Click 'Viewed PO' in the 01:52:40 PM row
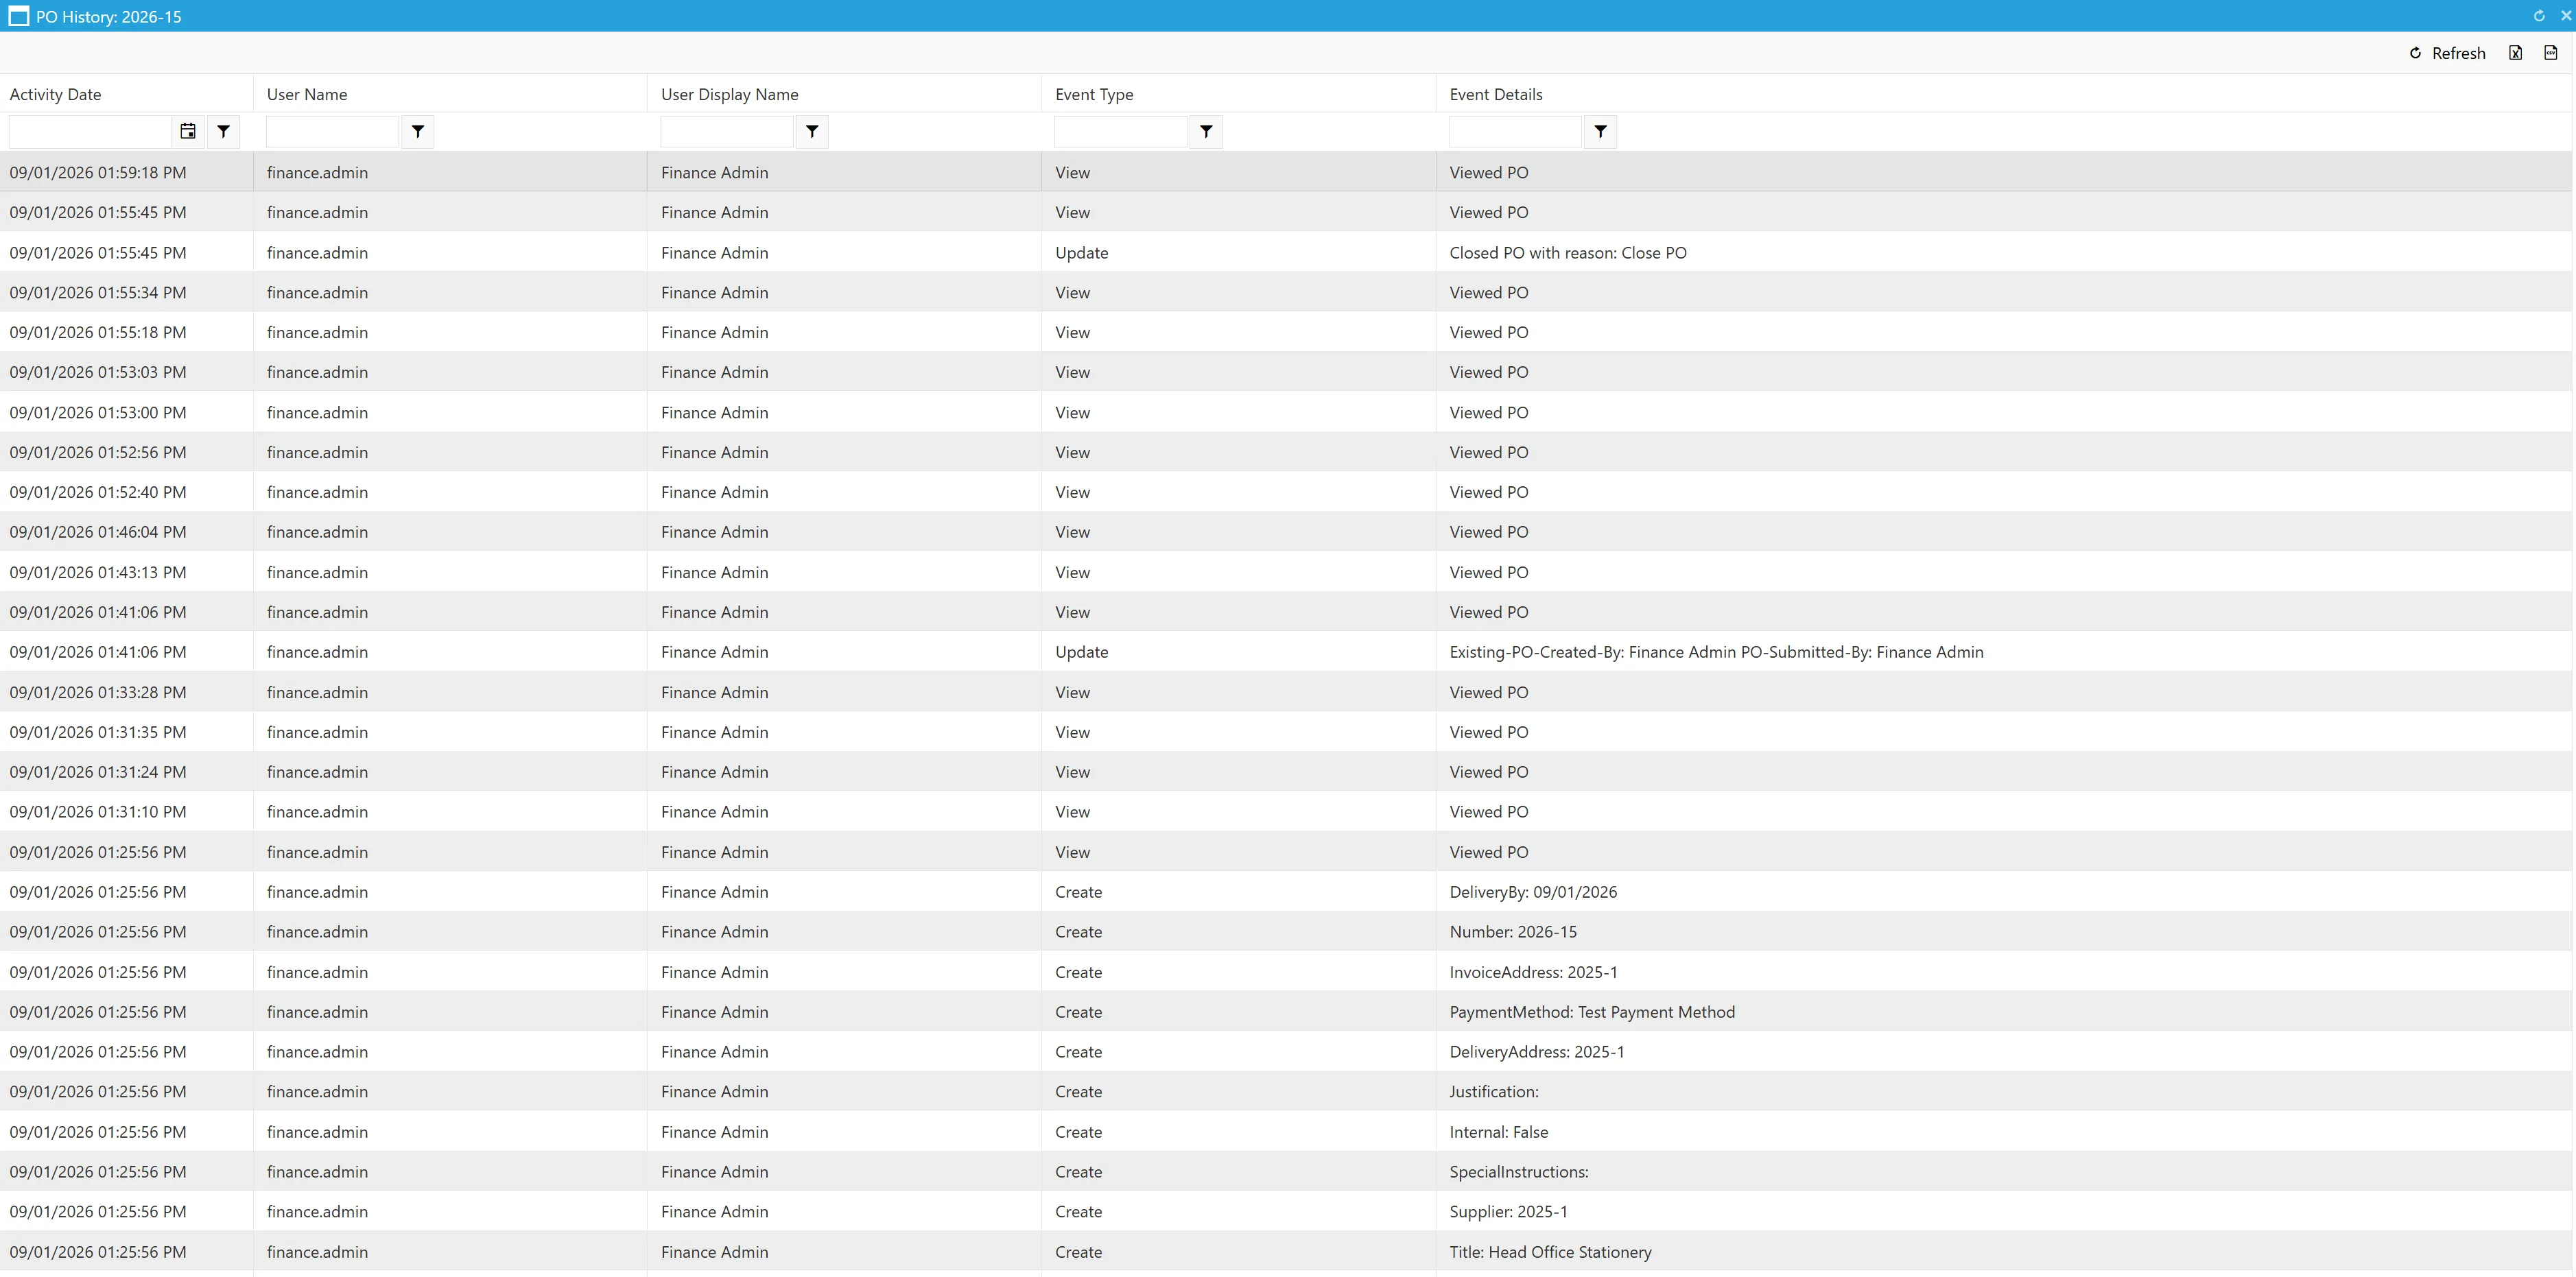Image resolution: width=2576 pixels, height=1277 pixels. tap(1489, 492)
